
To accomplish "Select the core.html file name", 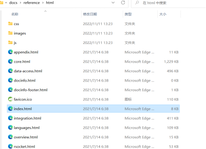I will pyautogui.click(x=22, y=61).
